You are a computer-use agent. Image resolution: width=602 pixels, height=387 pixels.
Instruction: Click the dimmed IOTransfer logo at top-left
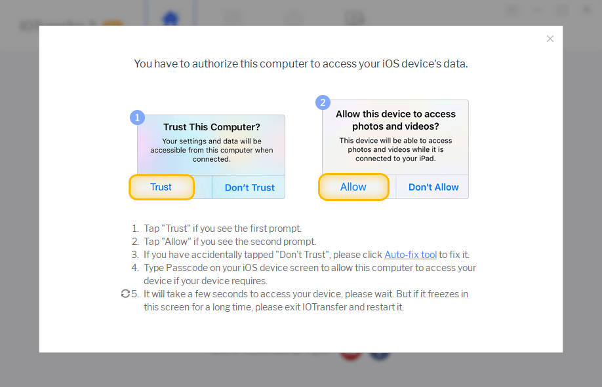[69, 26]
